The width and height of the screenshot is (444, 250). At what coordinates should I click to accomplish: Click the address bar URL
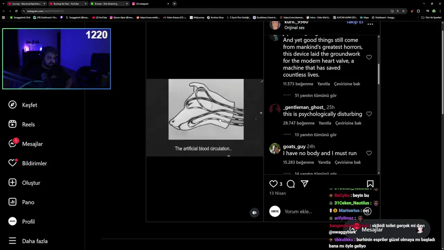point(45,11)
